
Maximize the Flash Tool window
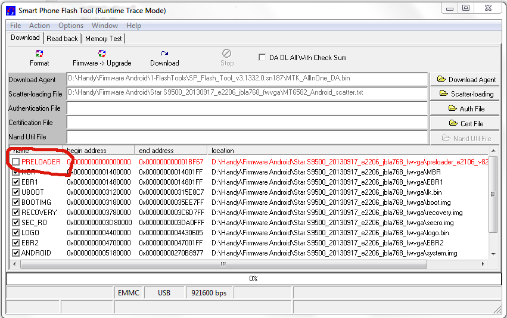coord(466,8)
